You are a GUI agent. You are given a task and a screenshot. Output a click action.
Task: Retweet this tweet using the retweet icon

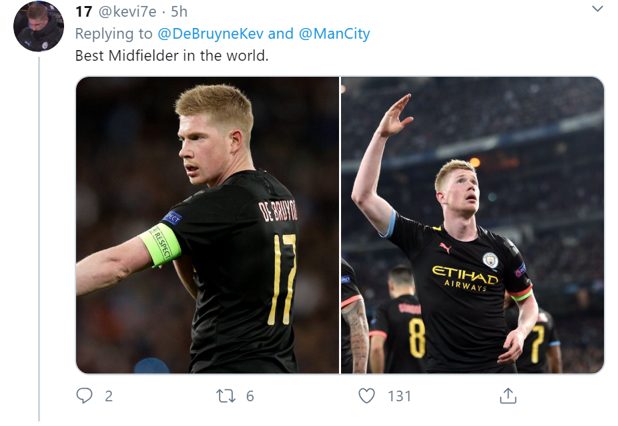(226, 396)
